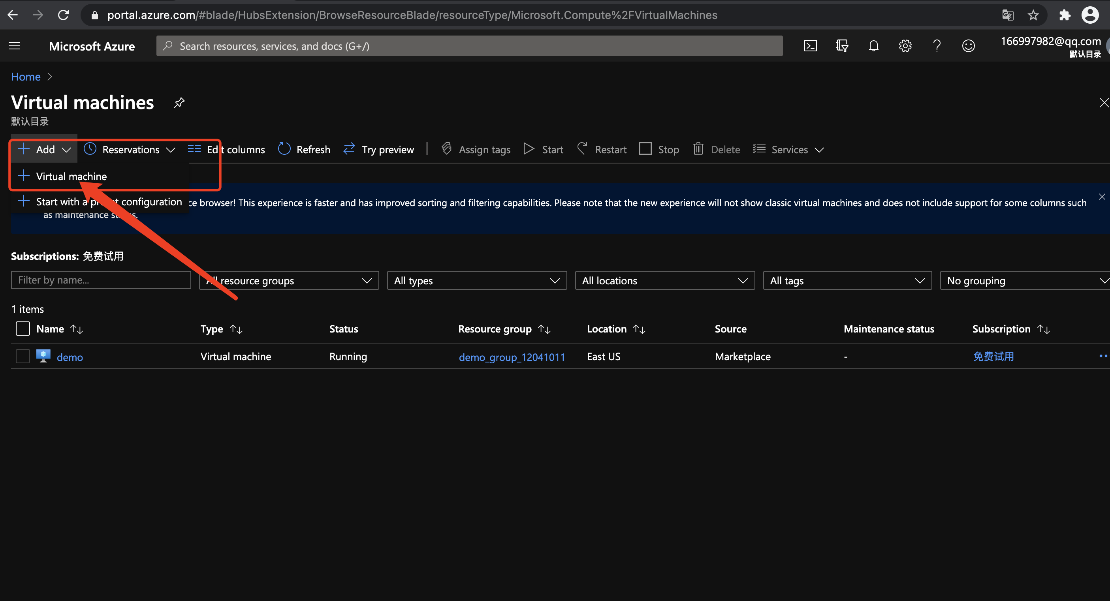This screenshot has width=1110, height=601.
Task: Click the Marketplace source cell
Action: coord(743,356)
